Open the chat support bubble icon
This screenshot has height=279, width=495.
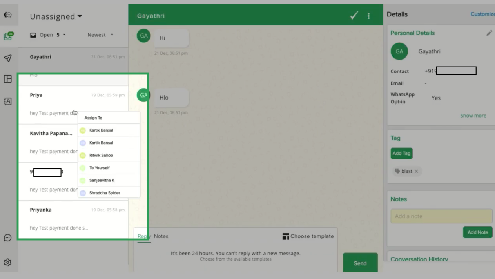8,237
